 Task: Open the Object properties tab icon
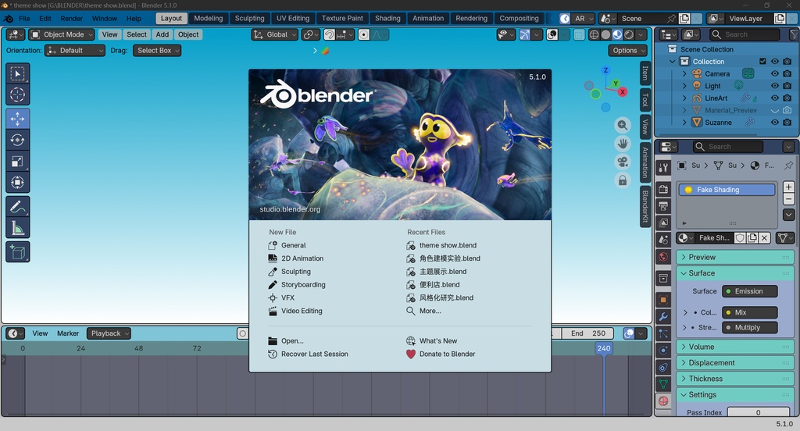click(663, 300)
